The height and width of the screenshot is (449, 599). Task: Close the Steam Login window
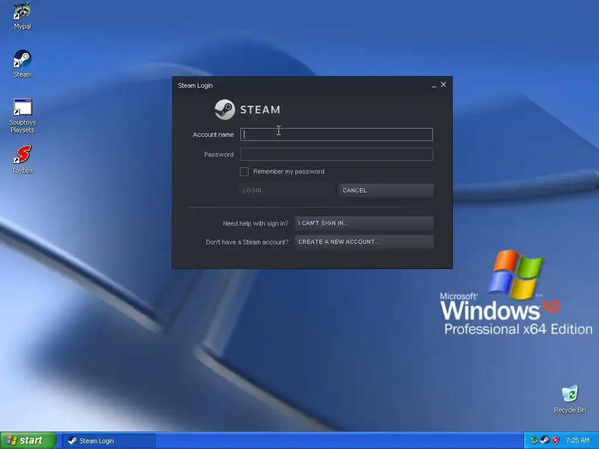[x=443, y=84]
